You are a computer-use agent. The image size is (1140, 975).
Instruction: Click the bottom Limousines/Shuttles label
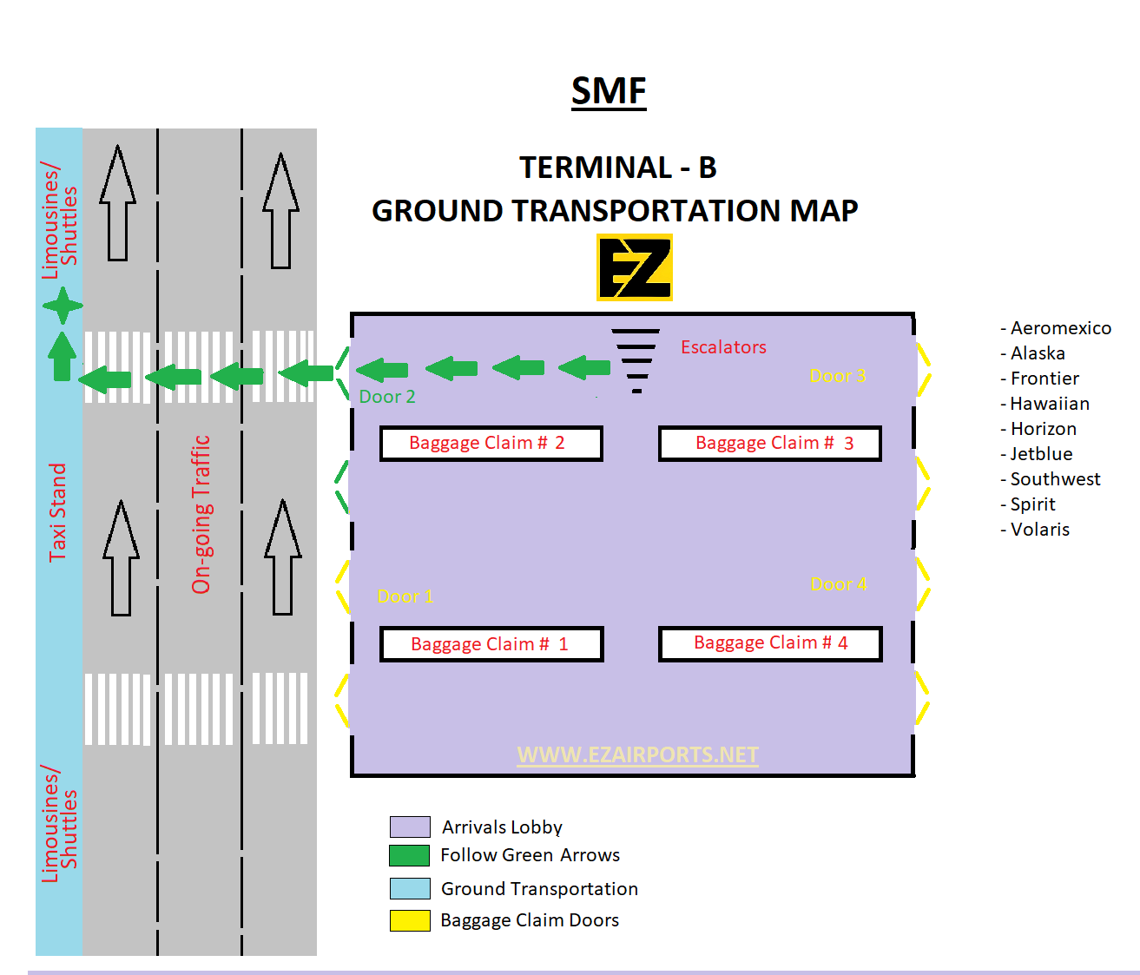point(59,824)
